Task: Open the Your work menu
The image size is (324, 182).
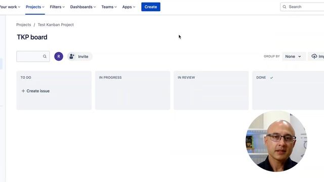Action: coord(10,7)
